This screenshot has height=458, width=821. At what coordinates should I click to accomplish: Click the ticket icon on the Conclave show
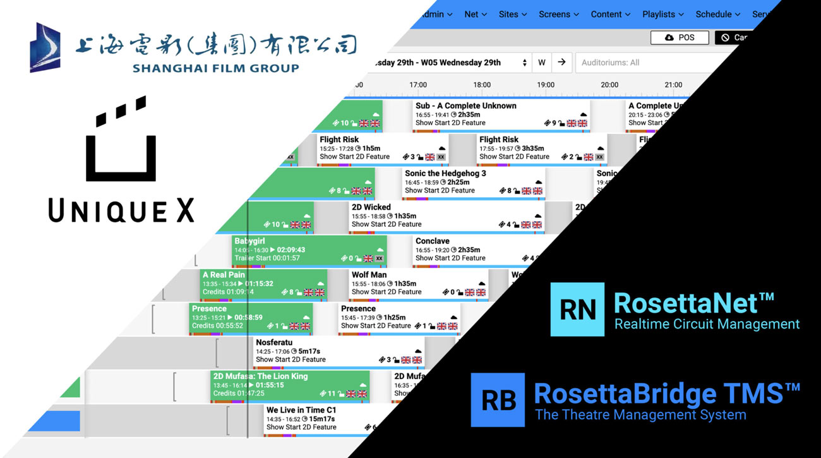[x=525, y=258]
